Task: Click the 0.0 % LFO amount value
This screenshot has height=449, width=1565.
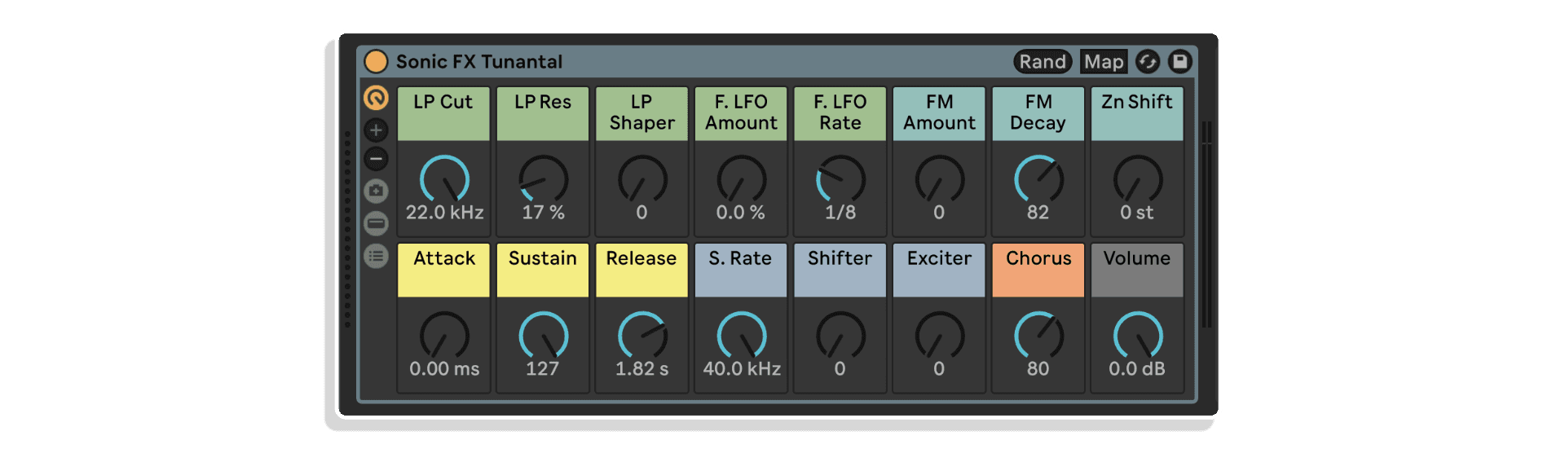Action: click(741, 213)
